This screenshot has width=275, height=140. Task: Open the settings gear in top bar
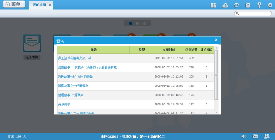236,5
